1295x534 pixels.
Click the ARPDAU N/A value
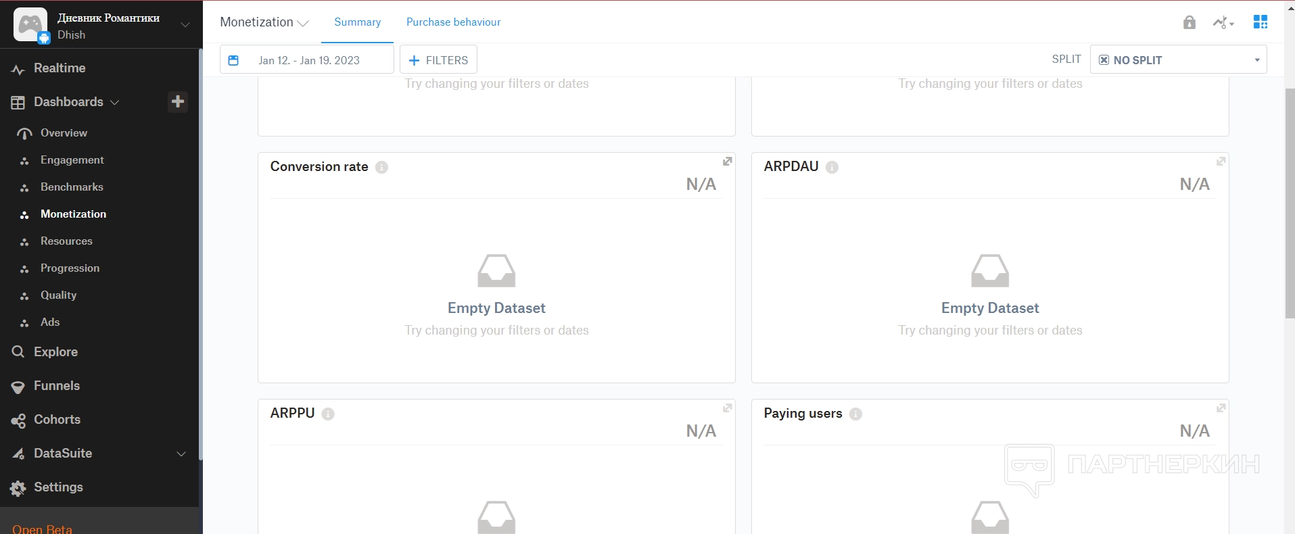(1194, 185)
